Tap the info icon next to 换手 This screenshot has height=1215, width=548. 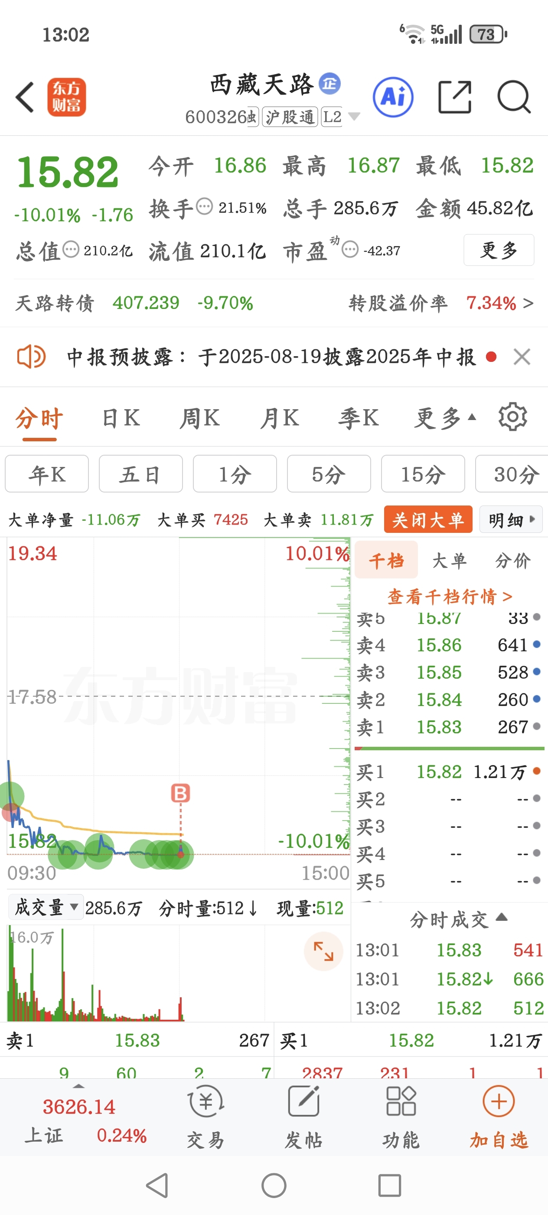click(x=204, y=207)
